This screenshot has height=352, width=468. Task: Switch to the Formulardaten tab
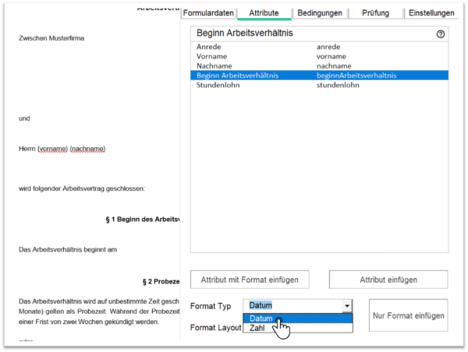208,13
